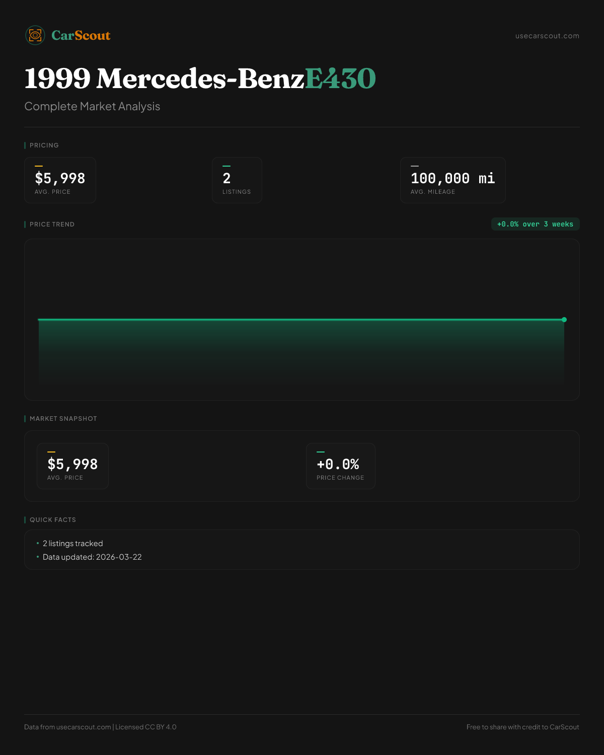Click the Pricing section heading

(44, 145)
